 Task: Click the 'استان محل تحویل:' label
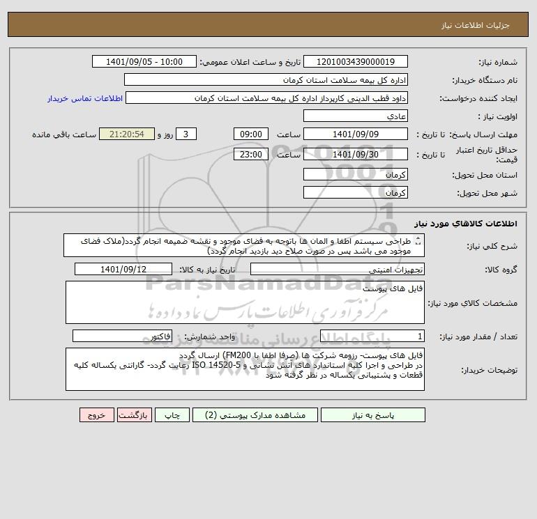[x=485, y=175]
